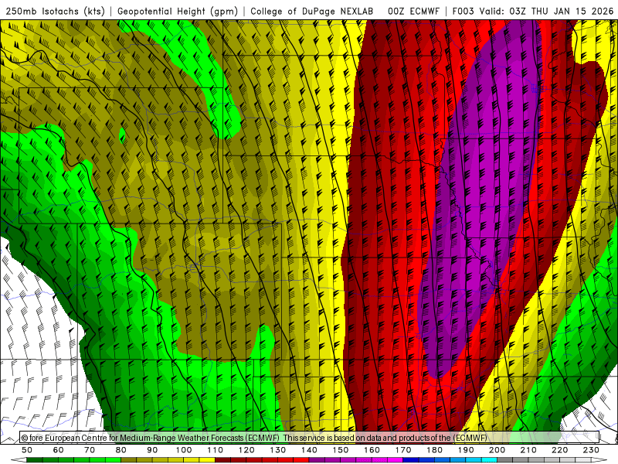This screenshot has width=618, height=464.
Task: Click the 130 label on the color scale
Action: [x=278, y=450]
